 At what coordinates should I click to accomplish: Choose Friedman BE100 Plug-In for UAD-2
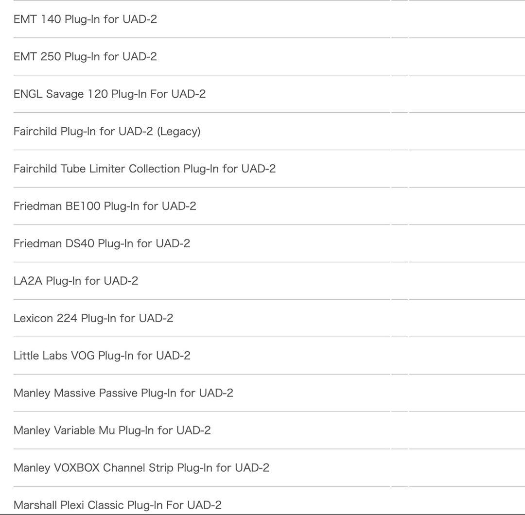click(105, 206)
